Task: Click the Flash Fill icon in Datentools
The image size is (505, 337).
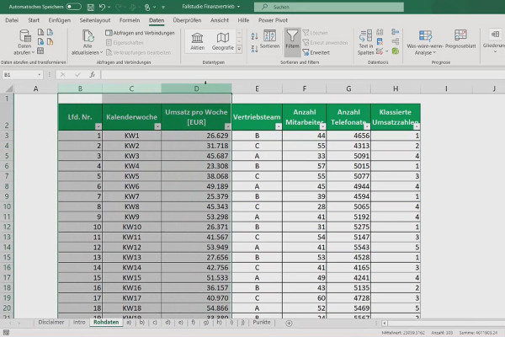Action: [x=380, y=32]
